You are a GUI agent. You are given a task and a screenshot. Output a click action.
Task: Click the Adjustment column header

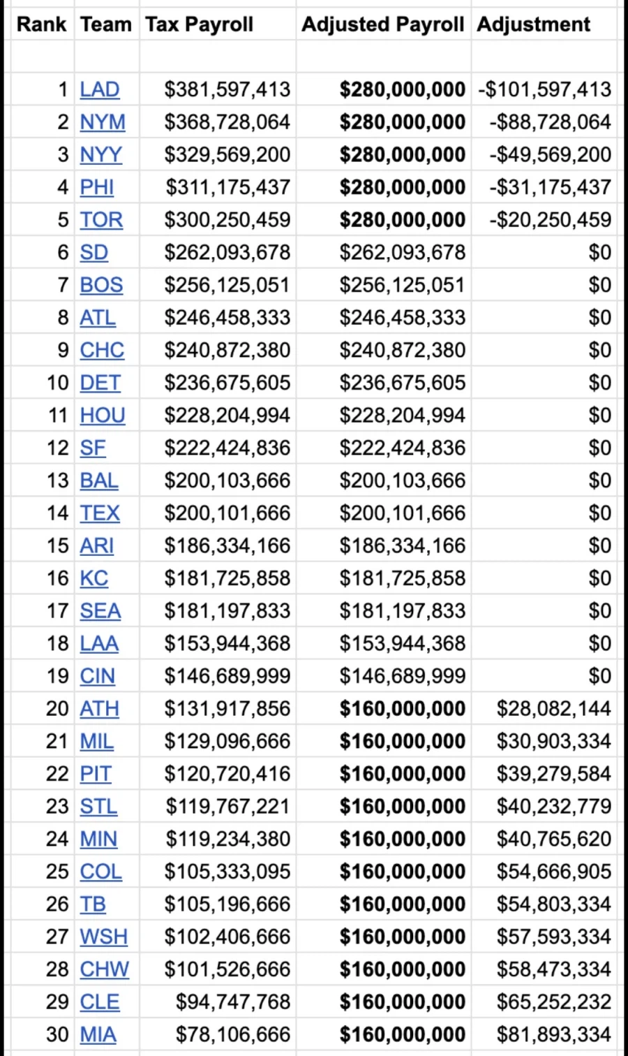[x=534, y=24]
